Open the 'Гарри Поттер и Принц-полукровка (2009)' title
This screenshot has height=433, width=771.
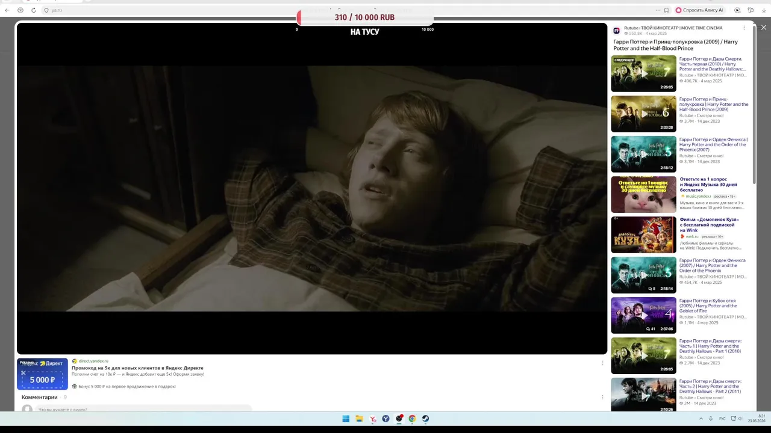tap(675, 45)
